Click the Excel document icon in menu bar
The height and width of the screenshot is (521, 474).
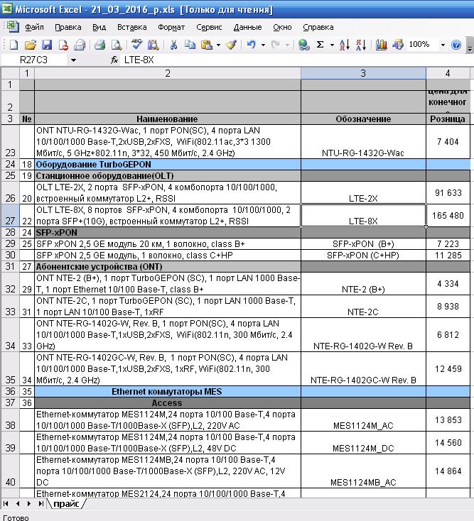[13, 27]
